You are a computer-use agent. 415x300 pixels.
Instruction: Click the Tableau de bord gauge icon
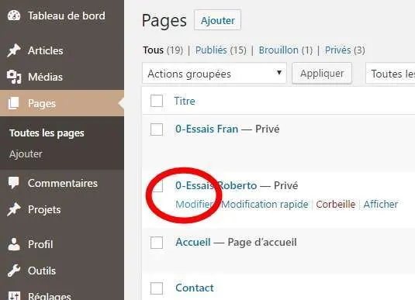pyautogui.click(x=14, y=16)
